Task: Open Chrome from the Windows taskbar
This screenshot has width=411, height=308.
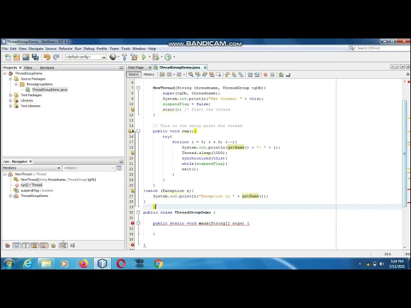Action: click(159, 264)
